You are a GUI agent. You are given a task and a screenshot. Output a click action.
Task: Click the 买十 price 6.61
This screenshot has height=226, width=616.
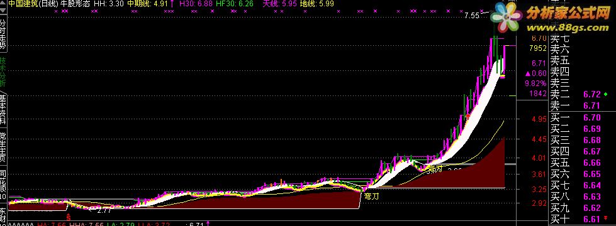click(x=591, y=219)
